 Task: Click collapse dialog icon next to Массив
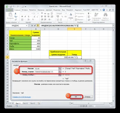60,69
